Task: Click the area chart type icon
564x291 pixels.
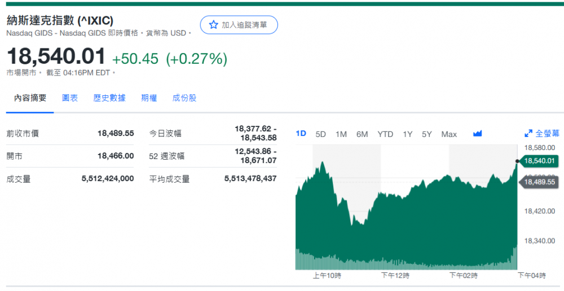Action: click(478, 134)
